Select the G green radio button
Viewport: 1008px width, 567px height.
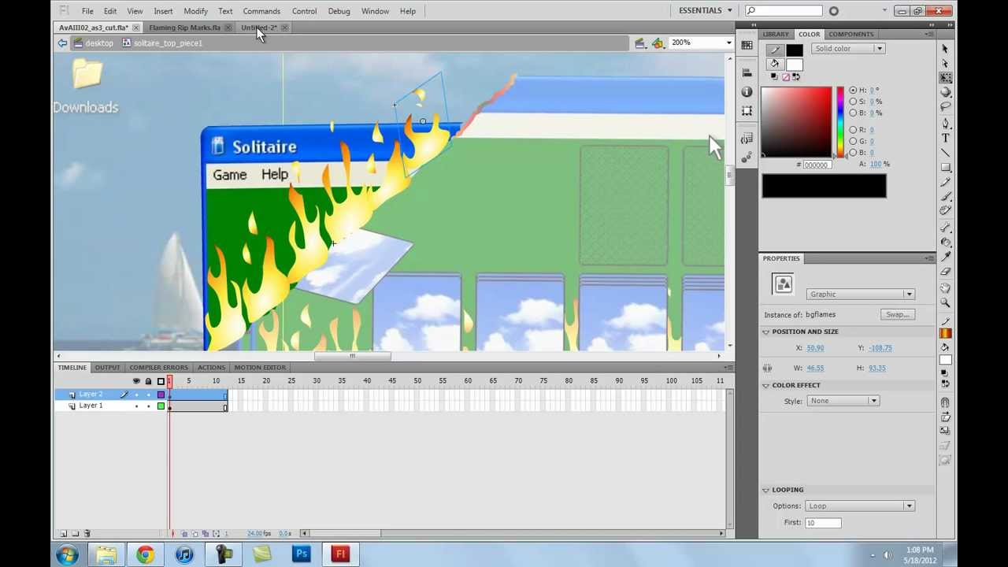(x=853, y=141)
